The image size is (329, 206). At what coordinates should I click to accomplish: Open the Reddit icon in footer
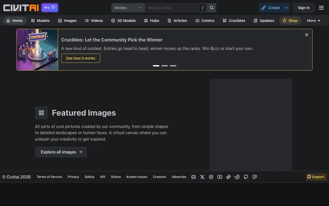click(237, 177)
